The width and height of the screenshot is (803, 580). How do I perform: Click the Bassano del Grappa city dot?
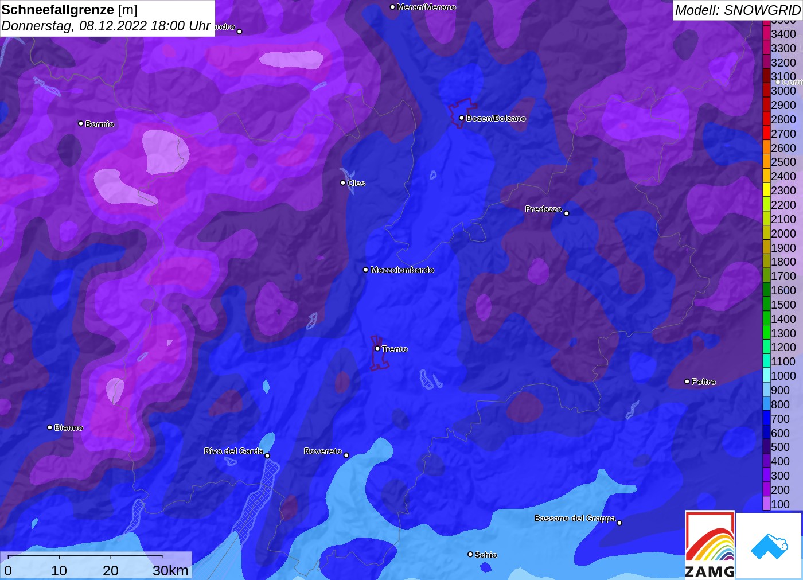click(x=619, y=523)
